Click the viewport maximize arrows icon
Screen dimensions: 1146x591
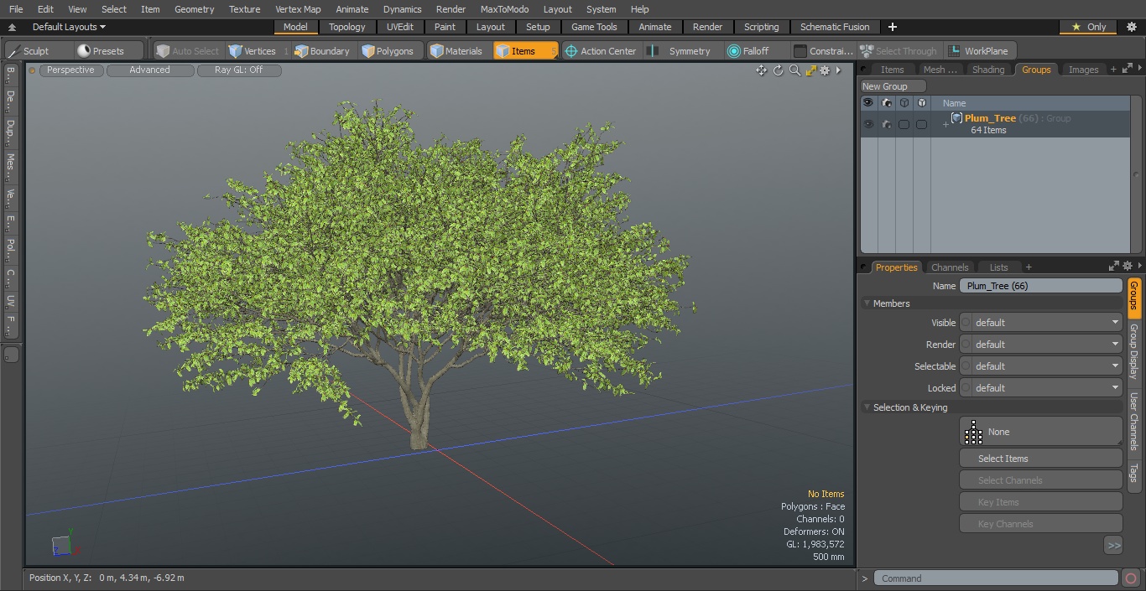tap(810, 70)
